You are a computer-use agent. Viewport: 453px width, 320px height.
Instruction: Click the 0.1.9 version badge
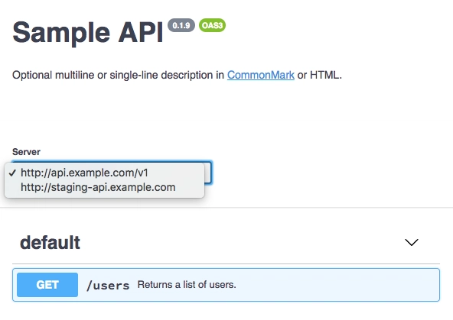click(x=181, y=25)
